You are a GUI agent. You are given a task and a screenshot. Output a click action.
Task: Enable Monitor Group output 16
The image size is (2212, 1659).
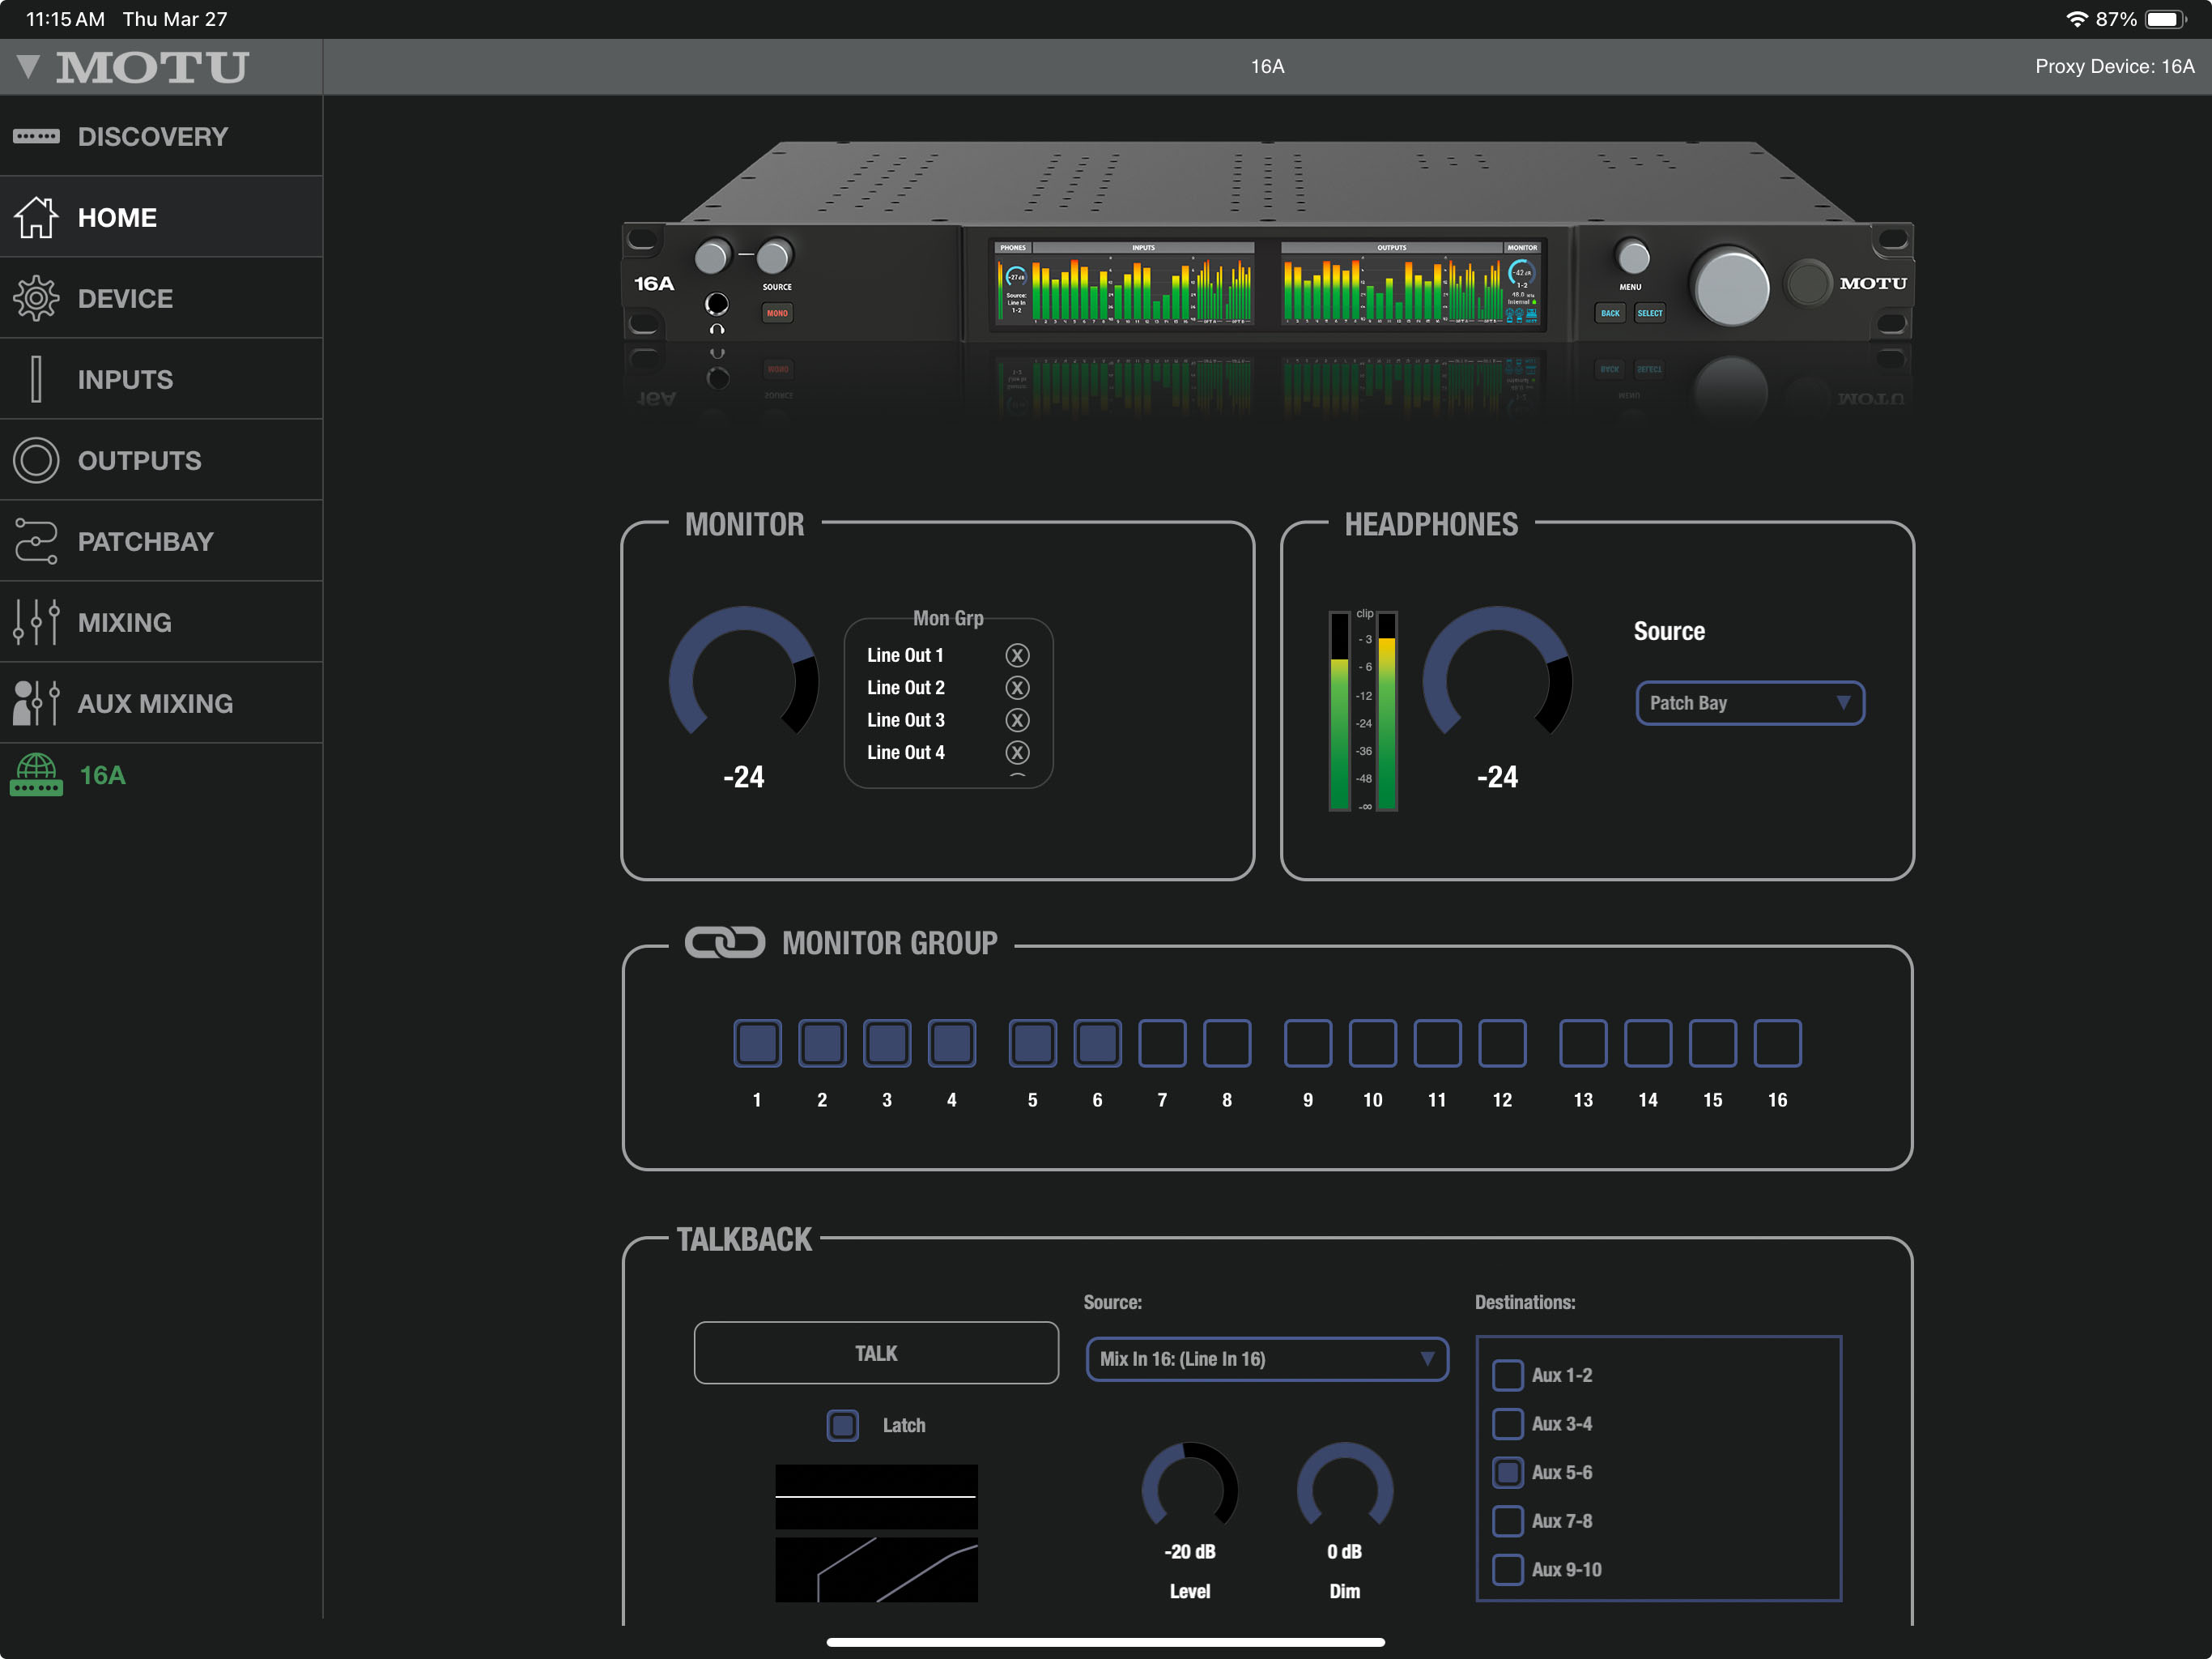point(1777,1043)
